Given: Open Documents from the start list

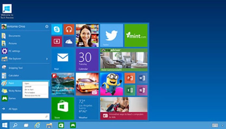Looking at the screenshot, I should tap(25, 36).
